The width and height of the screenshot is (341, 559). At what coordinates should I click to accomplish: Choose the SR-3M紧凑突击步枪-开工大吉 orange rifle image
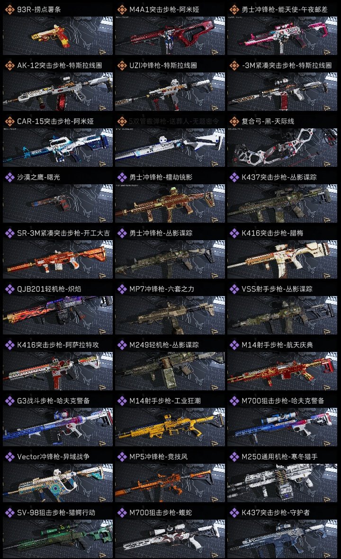pyautogui.click(x=58, y=259)
